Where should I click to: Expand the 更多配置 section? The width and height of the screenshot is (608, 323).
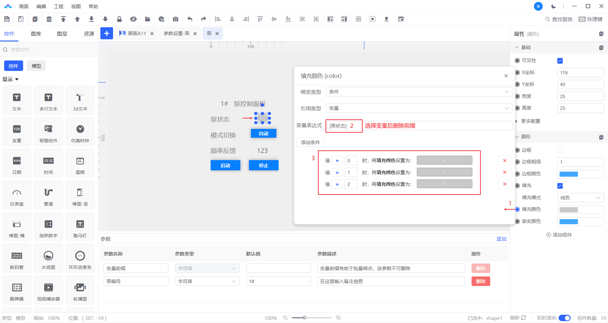click(530, 121)
